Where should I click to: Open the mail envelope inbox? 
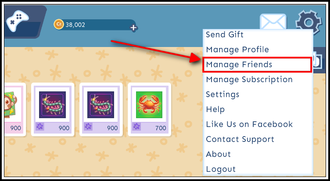(273, 22)
